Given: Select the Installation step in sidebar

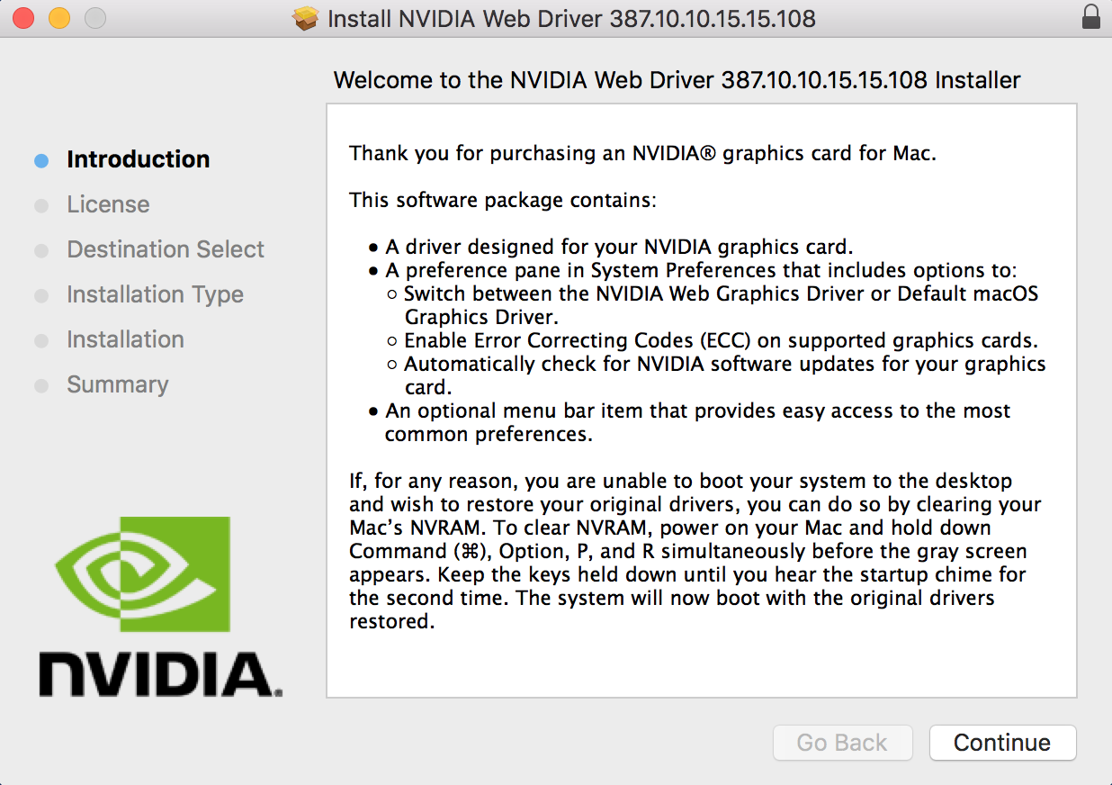Looking at the screenshot, I should pyautogui.click(x=125, y=339).
